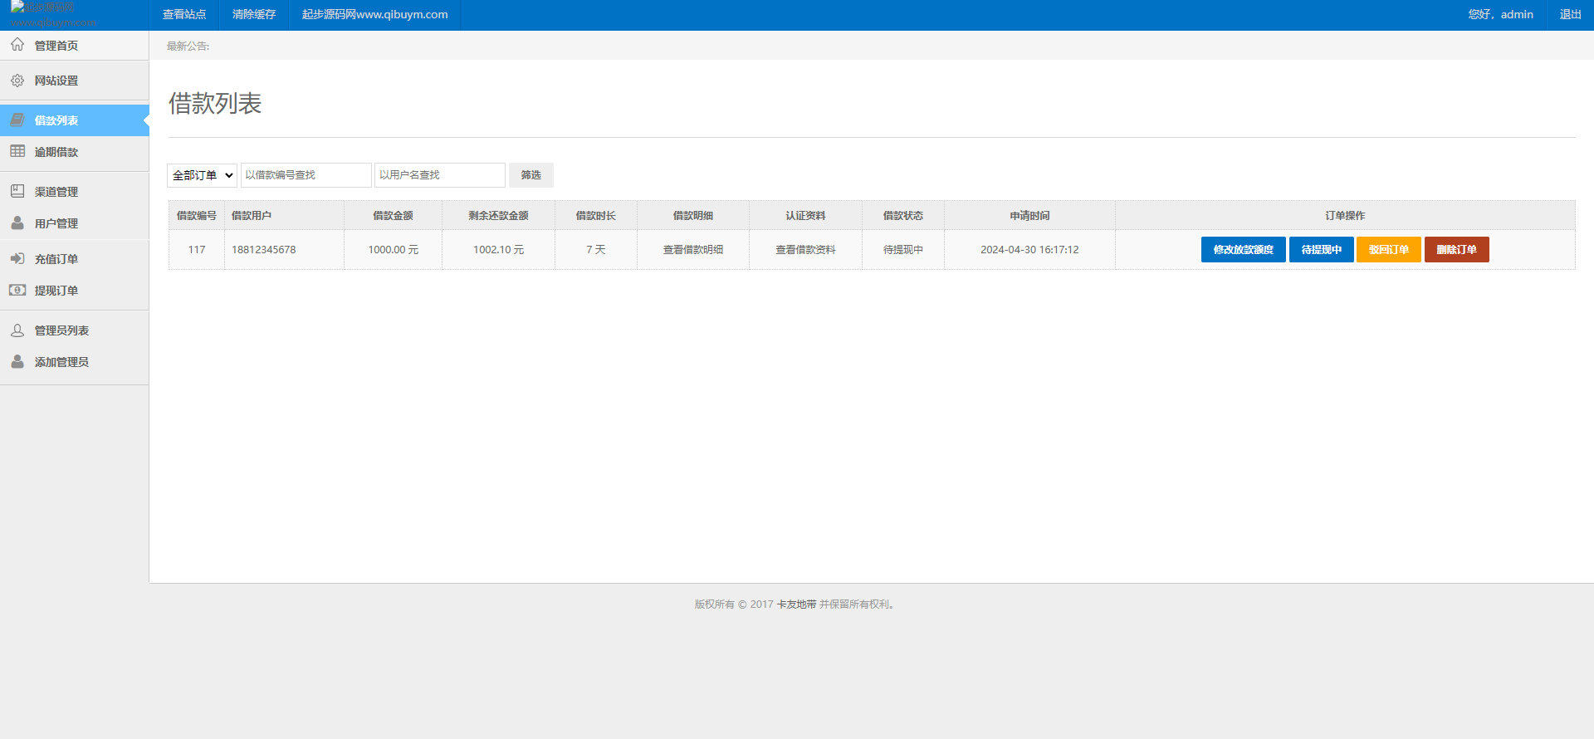Click the orange 驳回订单 button
1594x739 pixels.
(x=1388, y=250)
